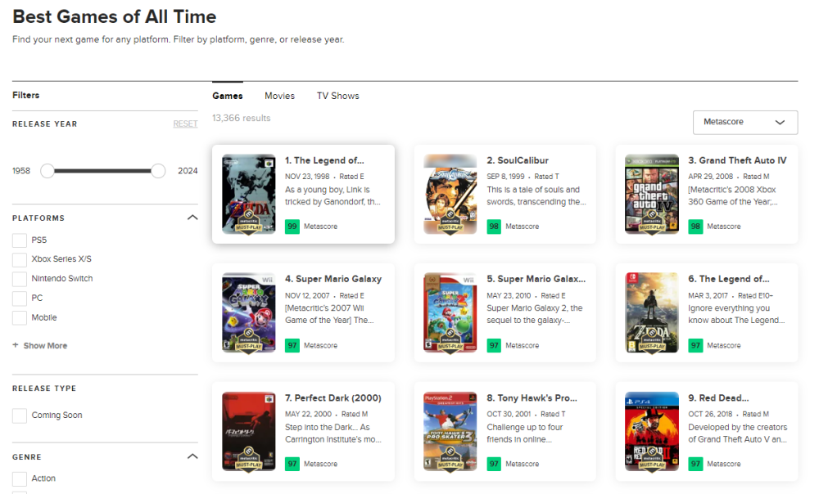Switch to the Movies tab
Viewport: 819px width, 494px height.
[x=279, y=96]
